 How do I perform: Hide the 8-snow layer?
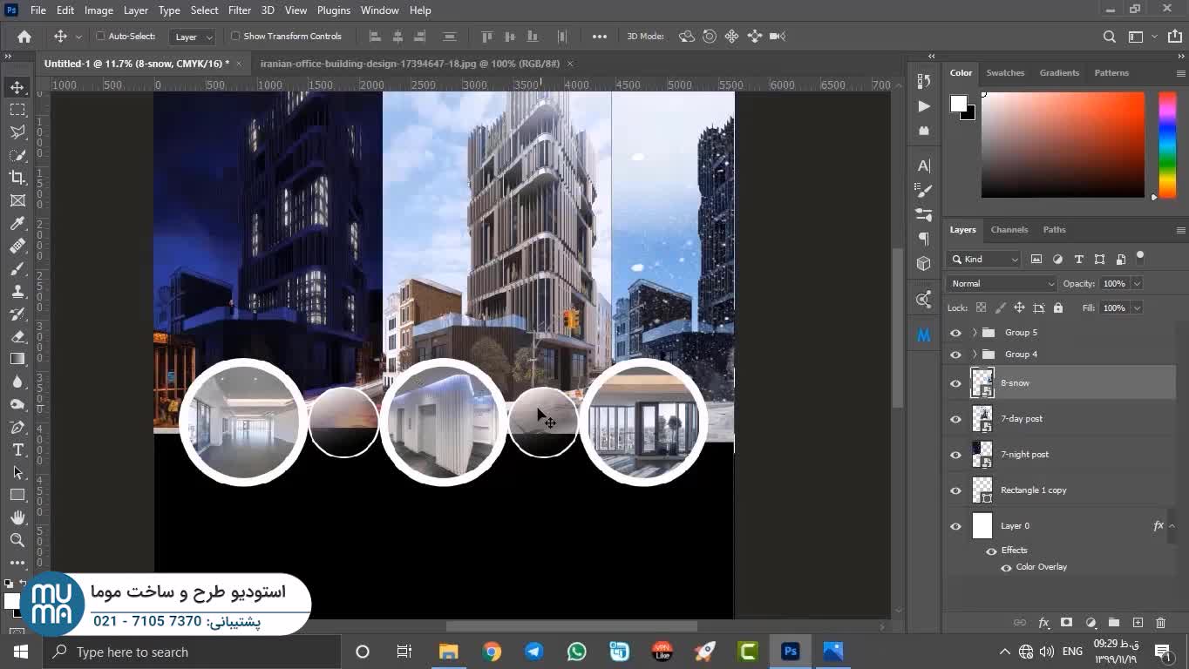point(955,383)
